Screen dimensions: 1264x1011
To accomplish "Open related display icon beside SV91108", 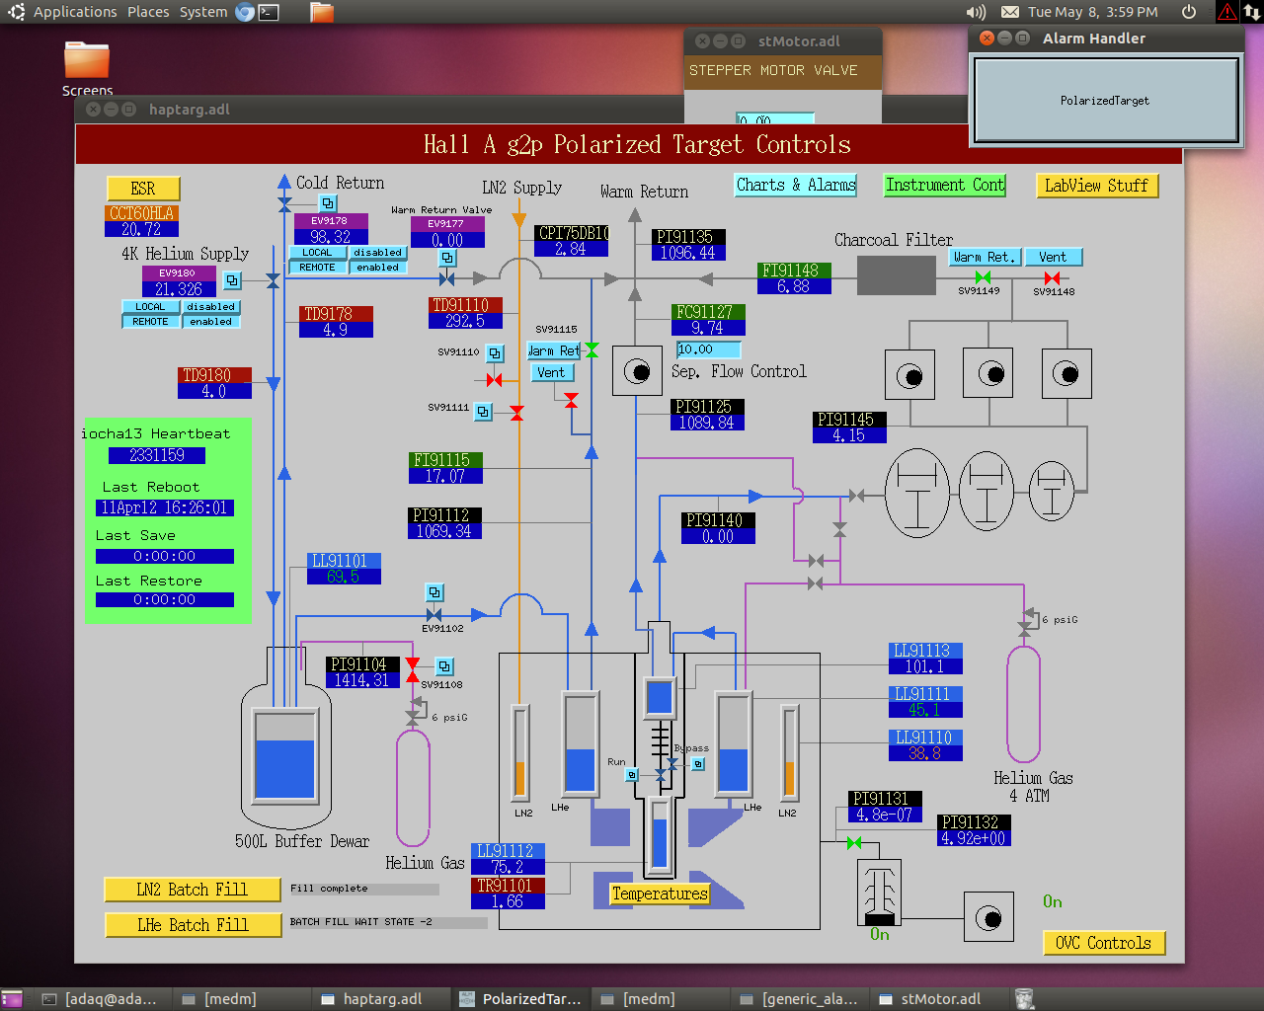I will tap(444, 667).
